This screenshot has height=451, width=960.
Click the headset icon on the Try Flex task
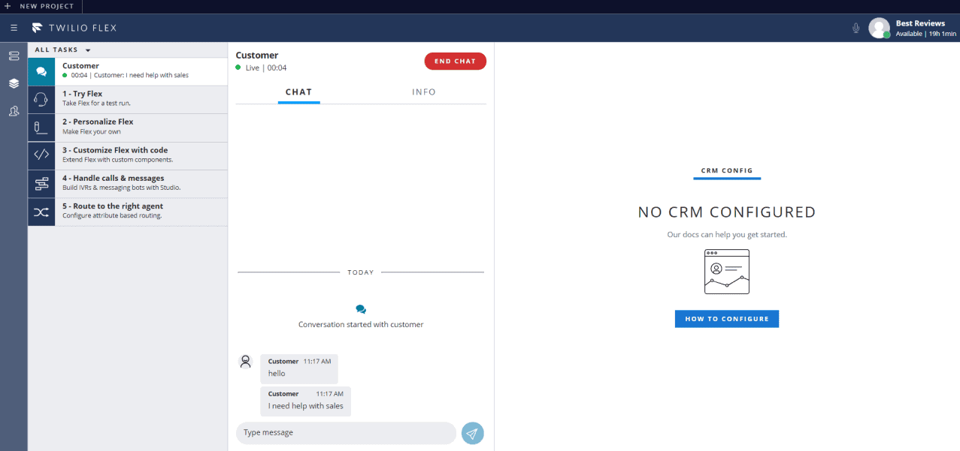coord(41,99)
